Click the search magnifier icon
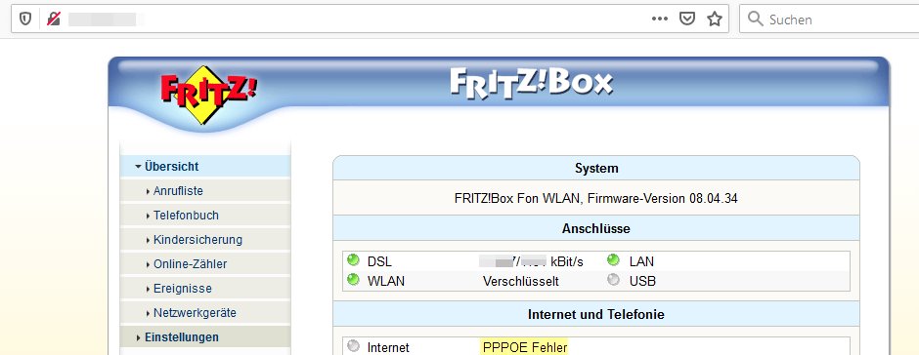Image resolution: width=919 pixels, height=355 pixels. (x=756, y=19)
